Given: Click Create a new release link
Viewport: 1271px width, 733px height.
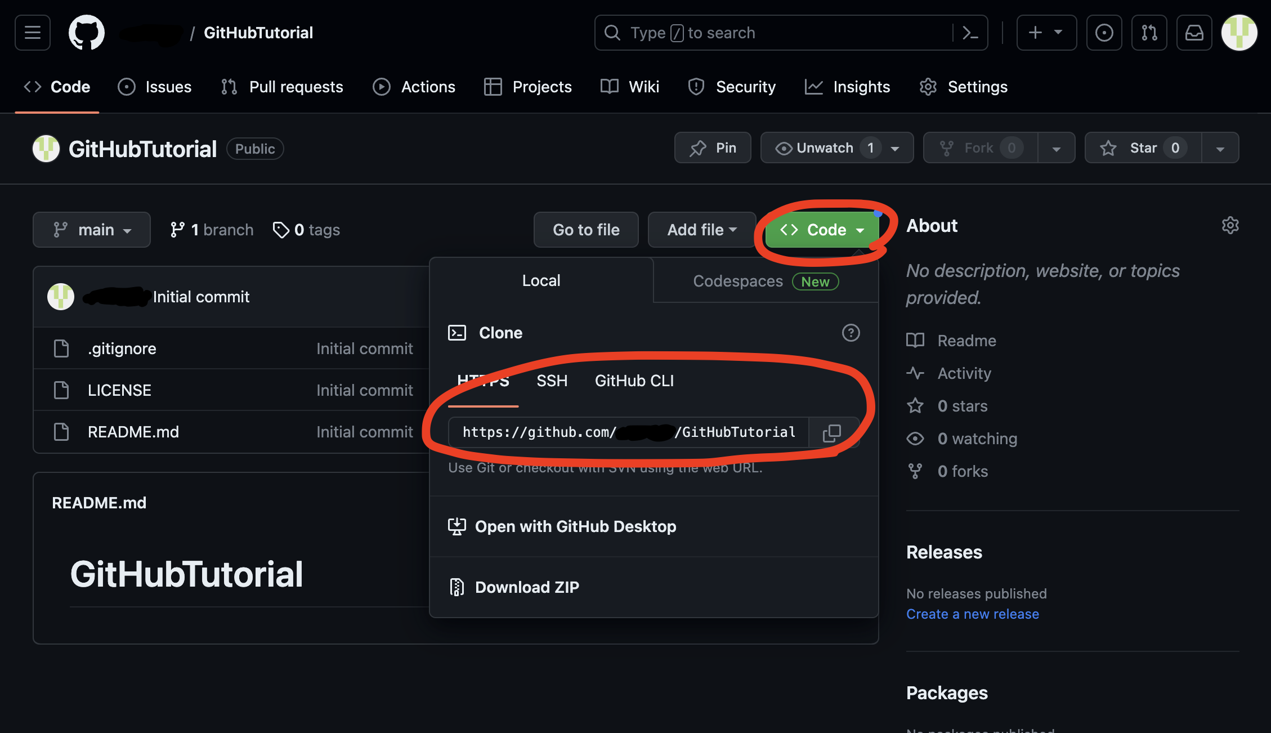Looking at the screenshot, I should (x=973, y=614).
